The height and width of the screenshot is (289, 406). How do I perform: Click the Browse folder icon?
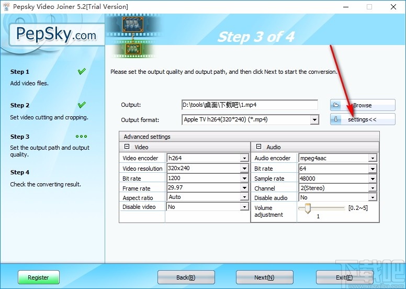pos(336,105)
